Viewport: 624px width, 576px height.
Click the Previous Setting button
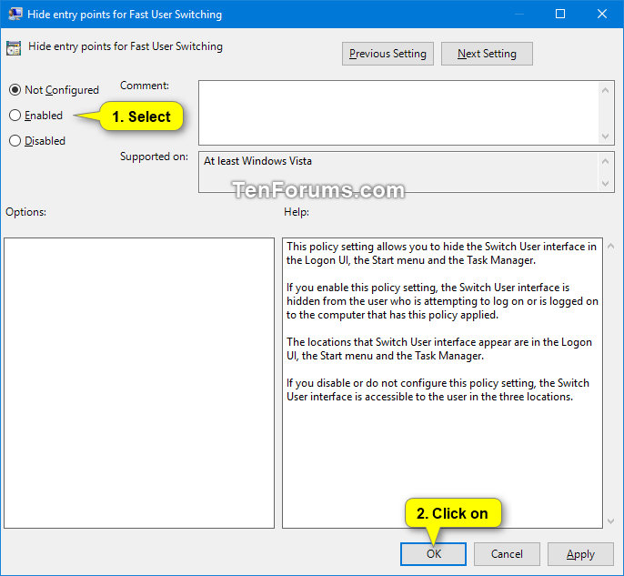387,54
